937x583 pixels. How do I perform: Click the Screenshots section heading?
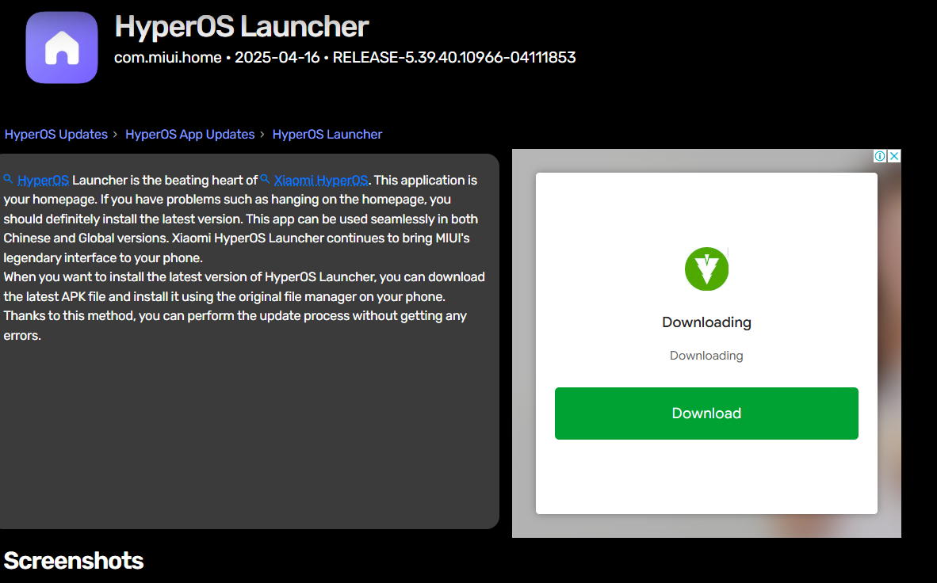74,560
